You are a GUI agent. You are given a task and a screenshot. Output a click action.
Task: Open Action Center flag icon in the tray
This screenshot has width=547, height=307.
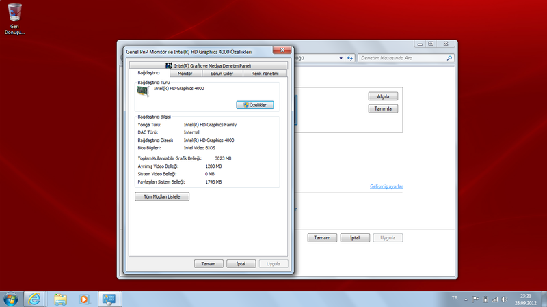tap(475, 299)
